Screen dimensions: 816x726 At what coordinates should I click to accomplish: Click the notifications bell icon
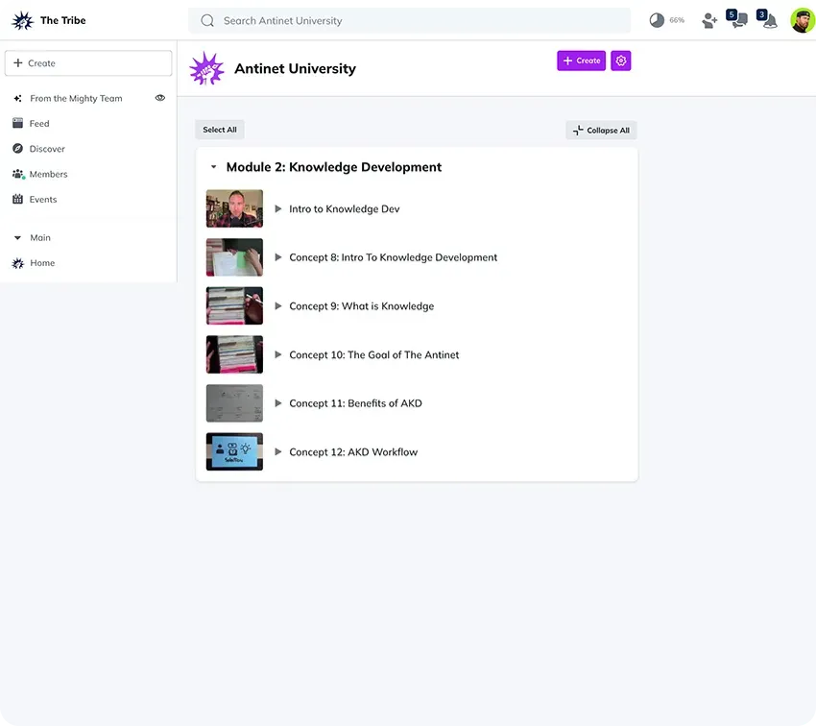point(770,21)
